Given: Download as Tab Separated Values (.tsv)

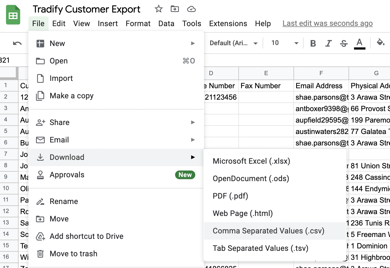Looking at the screenshot, I should 275,248.
